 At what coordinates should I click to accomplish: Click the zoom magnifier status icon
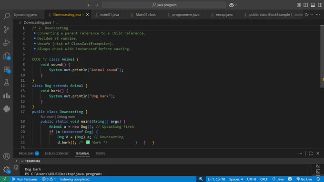(x=201, y=179)
